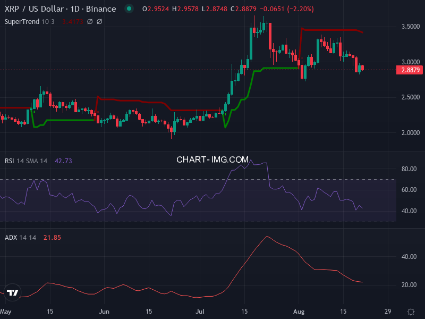
Task: Click the ADX indicator label
Action: (11, 238)
